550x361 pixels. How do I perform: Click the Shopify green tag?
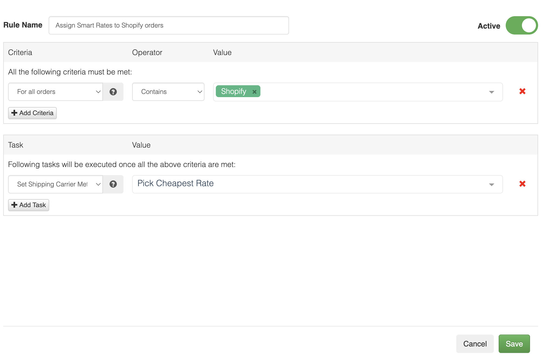pos(233,91)
